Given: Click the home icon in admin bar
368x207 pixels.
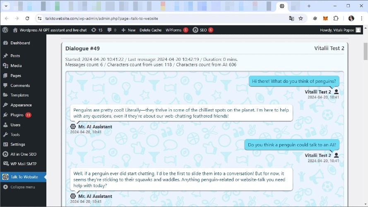Looking at the screenshot, I should click(x=15, y=30).
